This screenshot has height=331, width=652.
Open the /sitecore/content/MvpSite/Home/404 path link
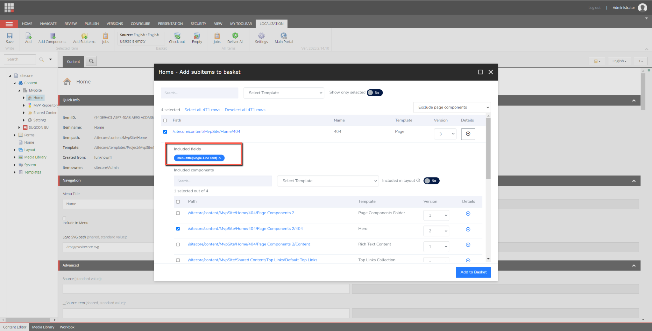coord(207,132)
